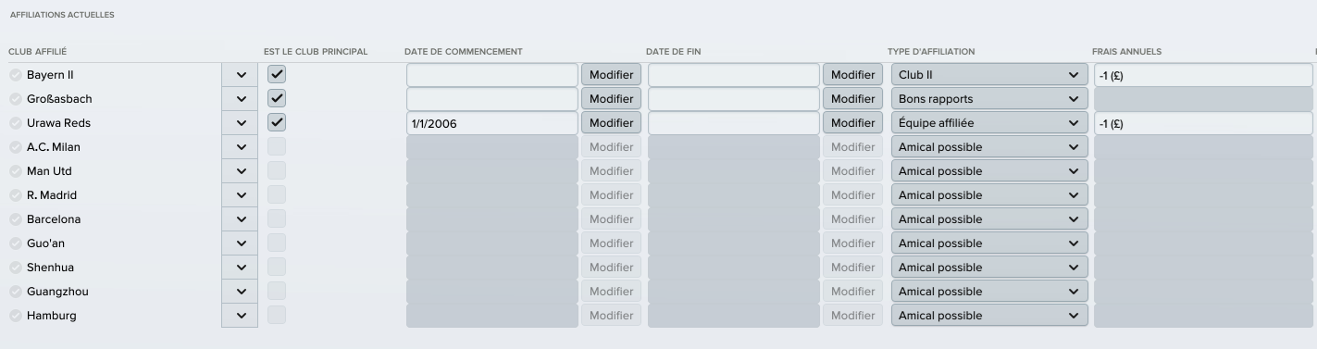Screen dimensions: 1317x349
Task: Click Modifier for Bayern II end date
Action: pos(852,75)
